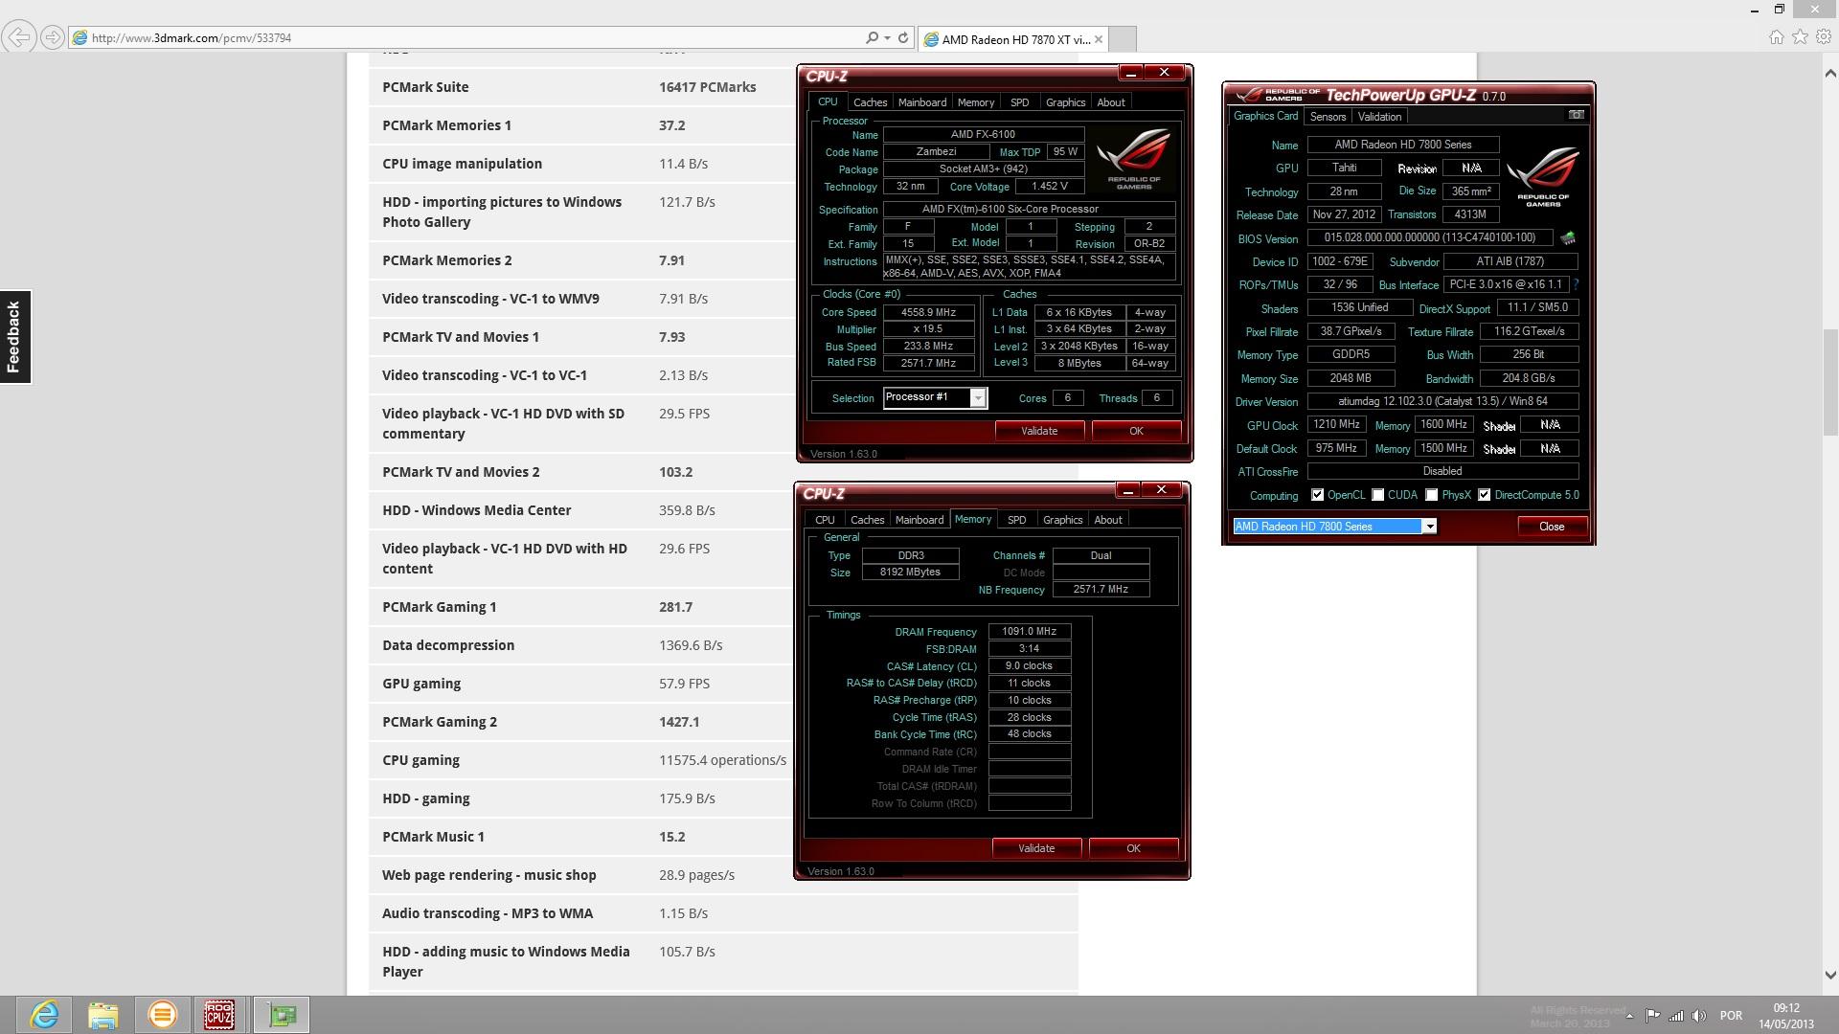
Task: Click OK in the lower CPU-Z window
Action: 1133,848
